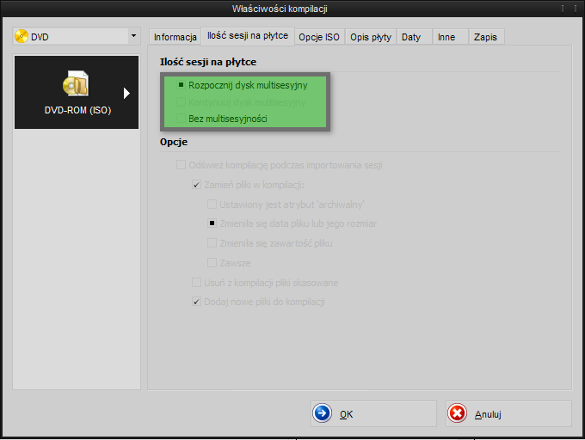Select Zmieniła się data pliku lub jego rozmiar
Image resolution: width=585 pixels, height=440 pixels.
[292, 223]
